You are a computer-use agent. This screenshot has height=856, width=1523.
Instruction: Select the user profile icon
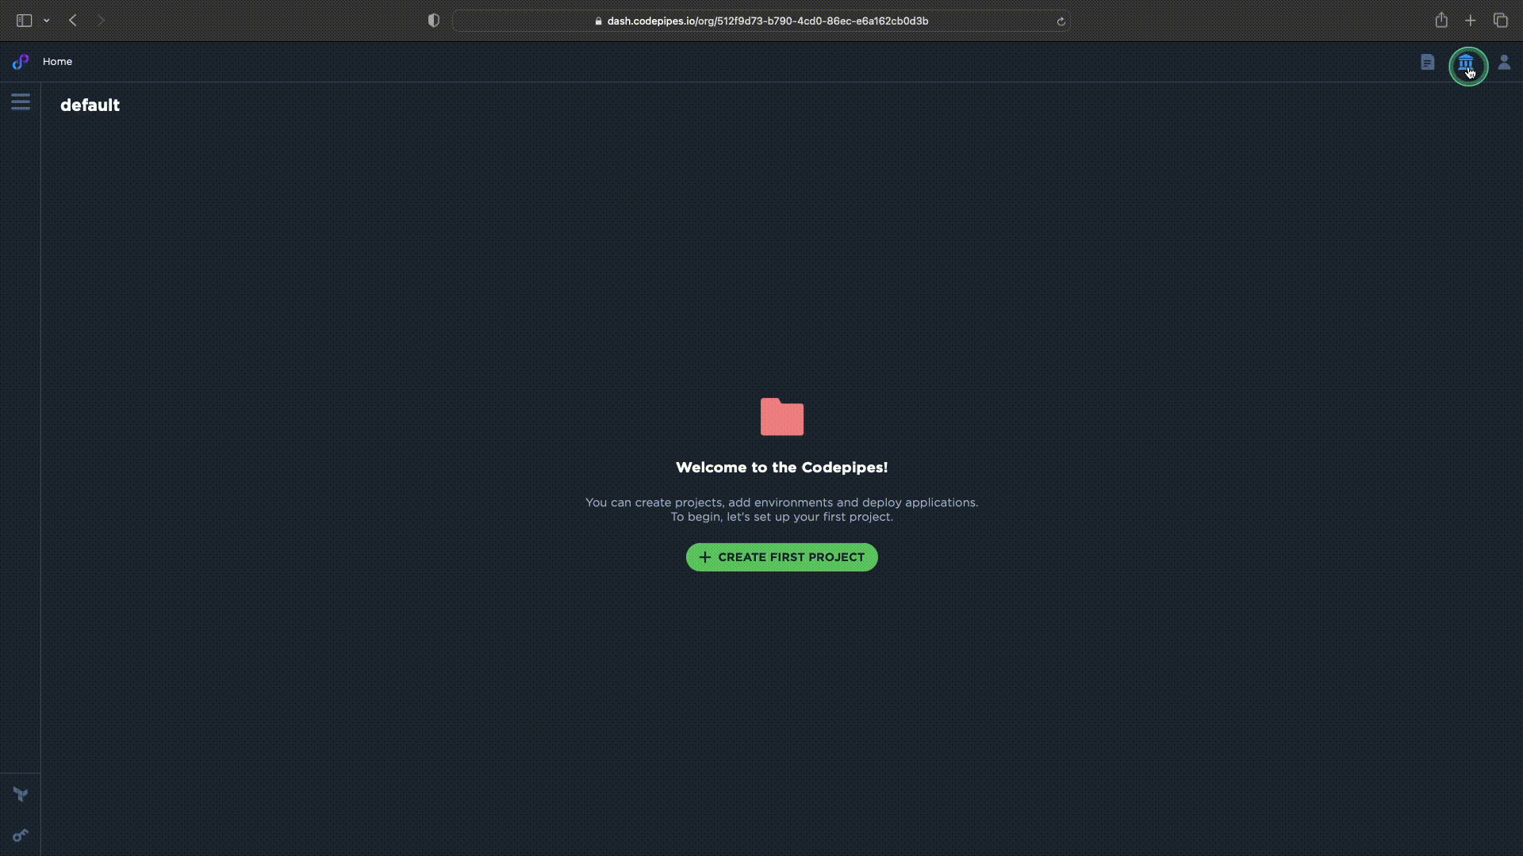point(1503,63)
